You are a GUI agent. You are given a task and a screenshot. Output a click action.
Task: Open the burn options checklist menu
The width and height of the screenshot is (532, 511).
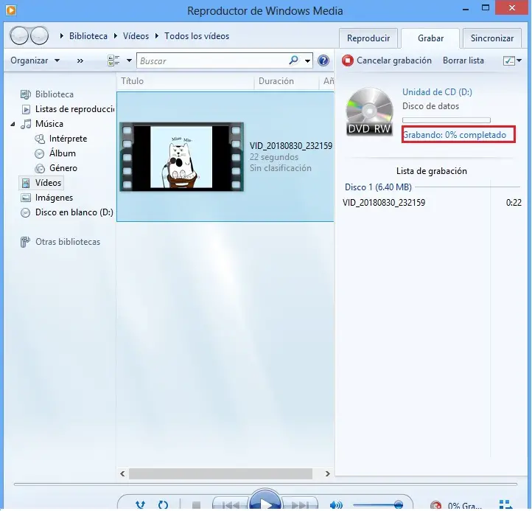(x=512, y=60)
